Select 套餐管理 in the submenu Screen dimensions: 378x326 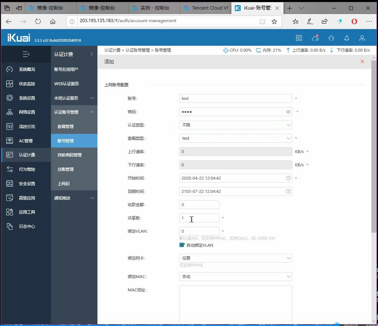click(x=66, y=126)
